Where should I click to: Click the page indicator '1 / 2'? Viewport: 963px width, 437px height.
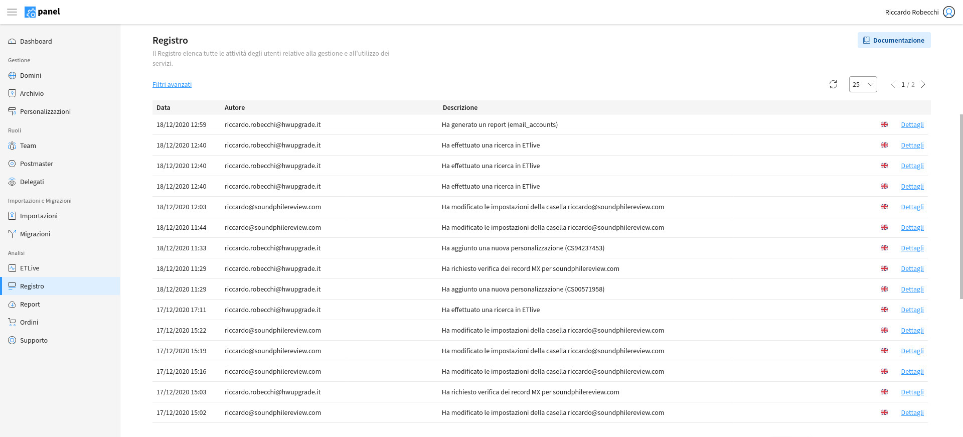[908, 84]
